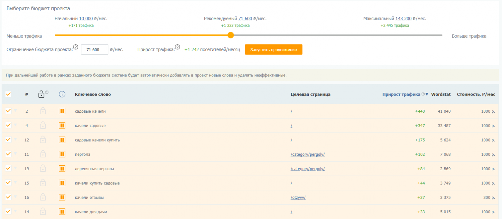Click lock icon in table header
502x219 pixels.
pos(41,94)
